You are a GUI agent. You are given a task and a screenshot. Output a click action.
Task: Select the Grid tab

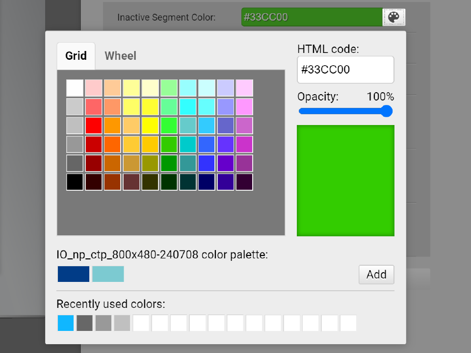pos(76,56)
